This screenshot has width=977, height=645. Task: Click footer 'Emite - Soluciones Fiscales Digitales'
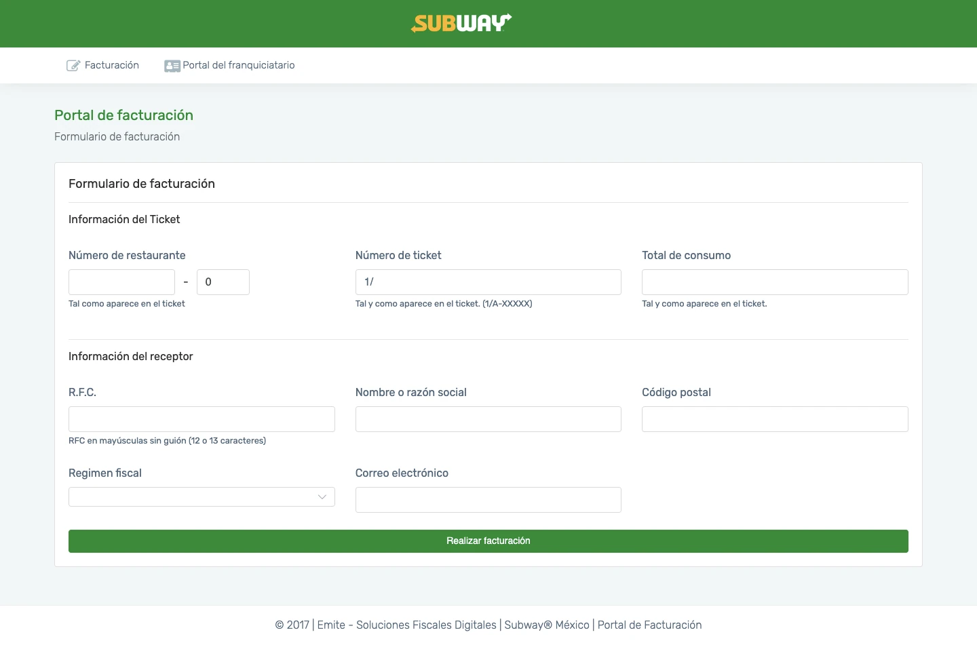tap(407, 625)
